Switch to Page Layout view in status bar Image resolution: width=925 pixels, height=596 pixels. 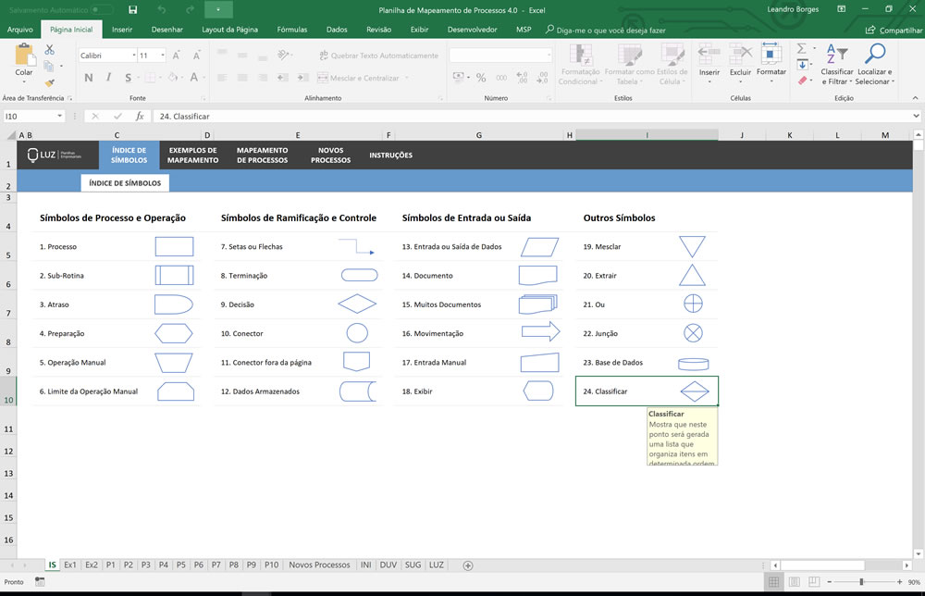tap(794, 582)
